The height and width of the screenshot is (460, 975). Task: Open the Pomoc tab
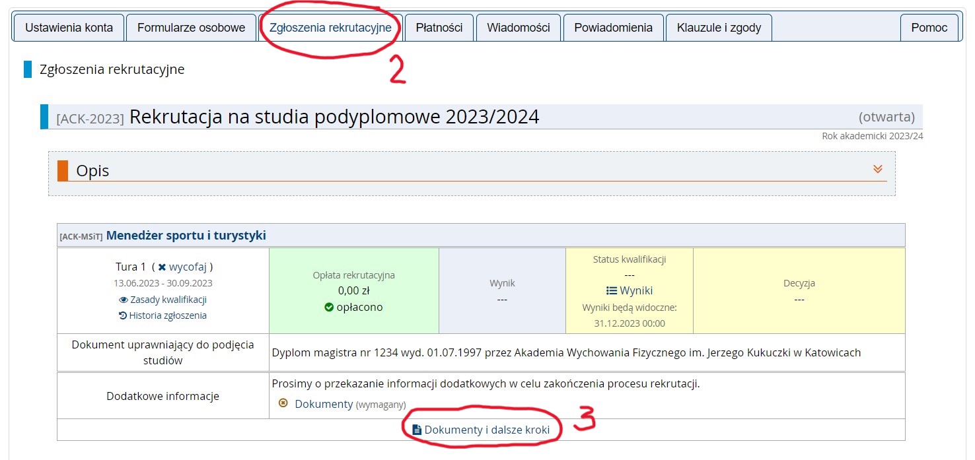pos(929,27)
